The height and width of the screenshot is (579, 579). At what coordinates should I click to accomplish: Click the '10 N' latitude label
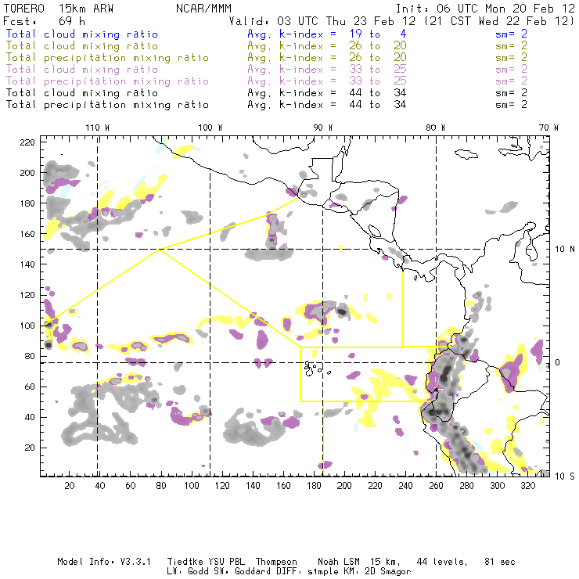point(565,250)
